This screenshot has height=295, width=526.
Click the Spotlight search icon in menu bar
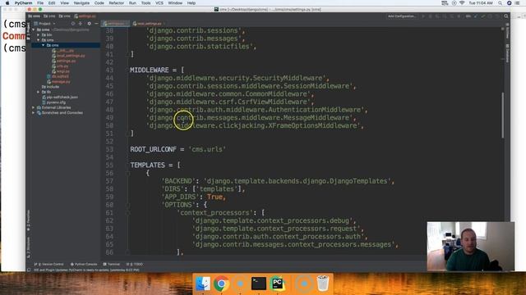coord(500,3)
